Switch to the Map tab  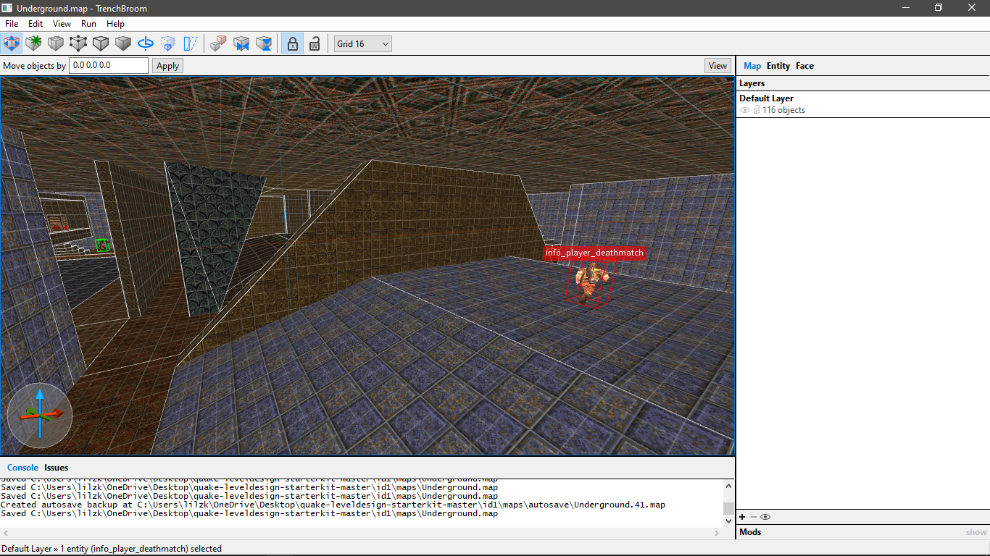752,65
